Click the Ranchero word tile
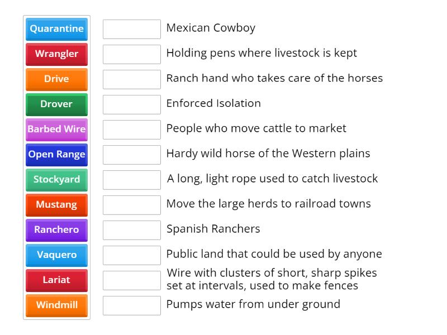 56,230
